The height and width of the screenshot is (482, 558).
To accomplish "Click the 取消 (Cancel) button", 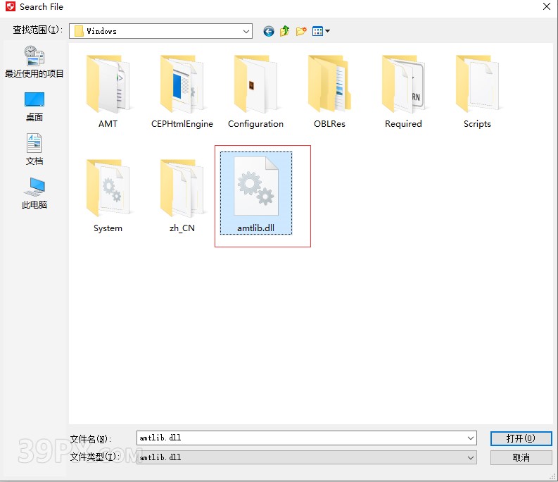I will coord(521,458).
